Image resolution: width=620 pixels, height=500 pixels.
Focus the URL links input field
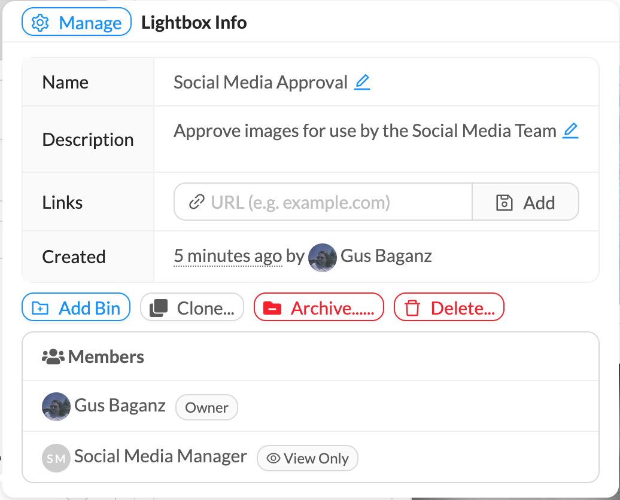[x=335, y=202]
